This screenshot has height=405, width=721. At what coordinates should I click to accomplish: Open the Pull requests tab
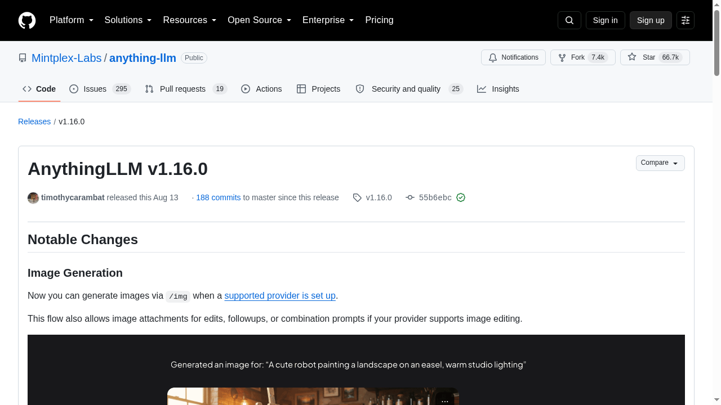pos(186,89)
